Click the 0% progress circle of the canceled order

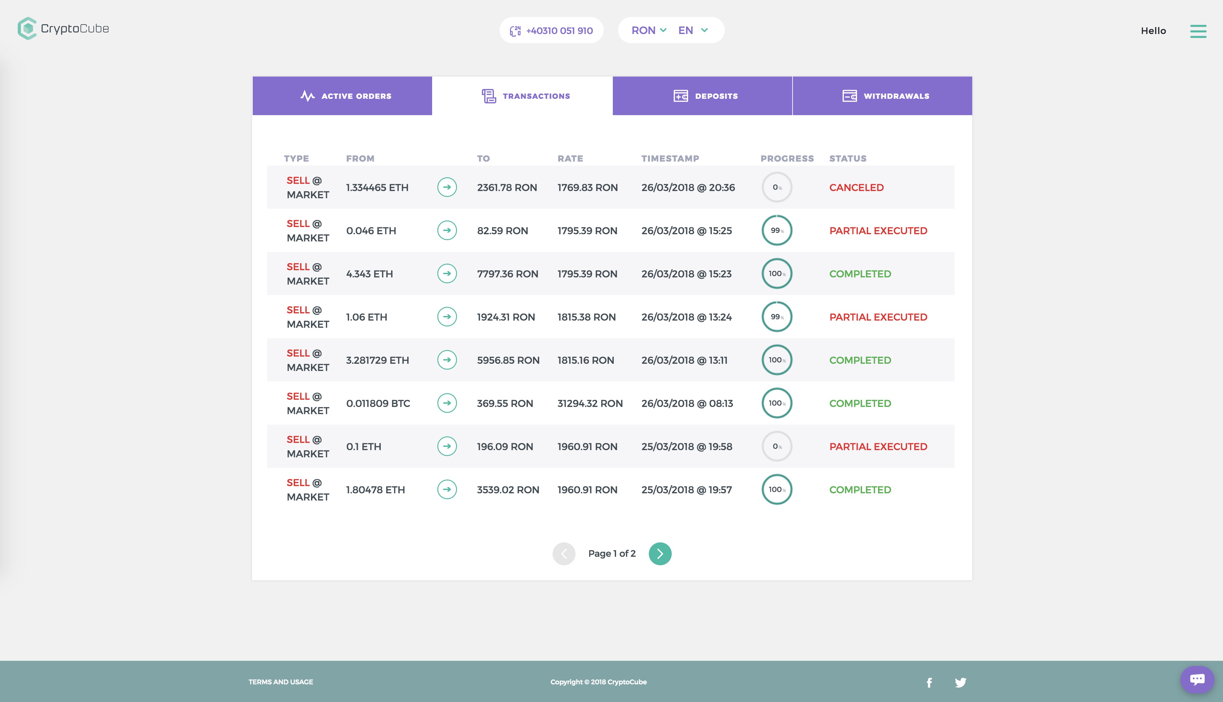[777, 187]
